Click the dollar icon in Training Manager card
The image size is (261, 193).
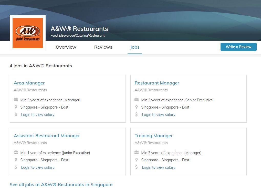point(137,167)
